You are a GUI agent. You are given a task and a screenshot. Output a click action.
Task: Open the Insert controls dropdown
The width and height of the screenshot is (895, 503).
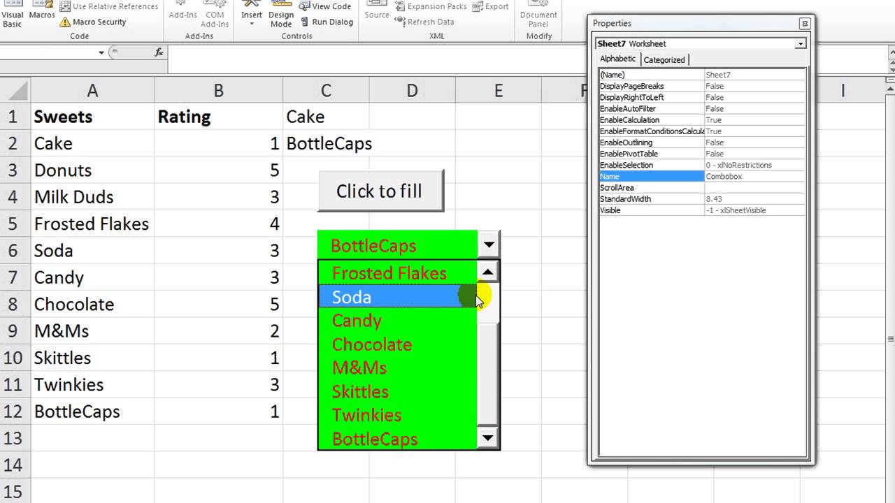[252, 14]
